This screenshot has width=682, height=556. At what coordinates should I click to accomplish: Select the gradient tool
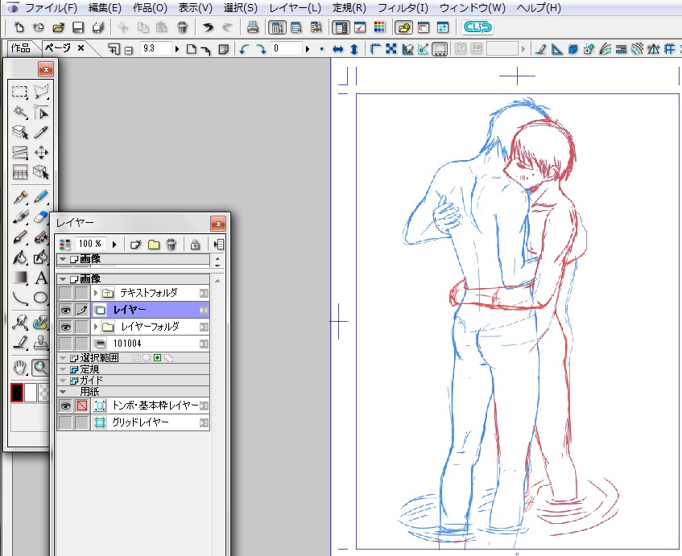19,278
